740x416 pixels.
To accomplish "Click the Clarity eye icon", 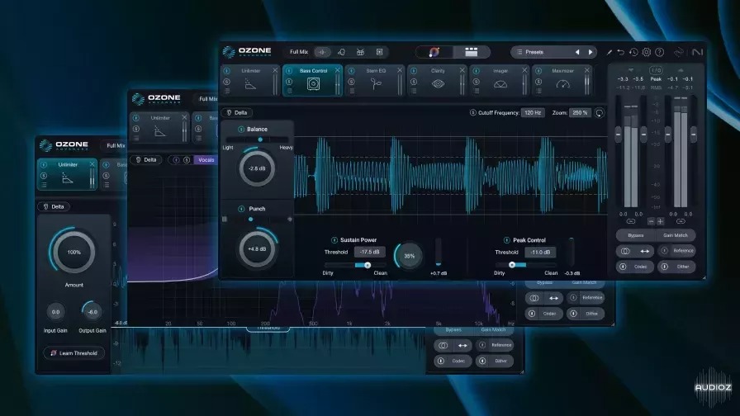I will tap(438, 84).
